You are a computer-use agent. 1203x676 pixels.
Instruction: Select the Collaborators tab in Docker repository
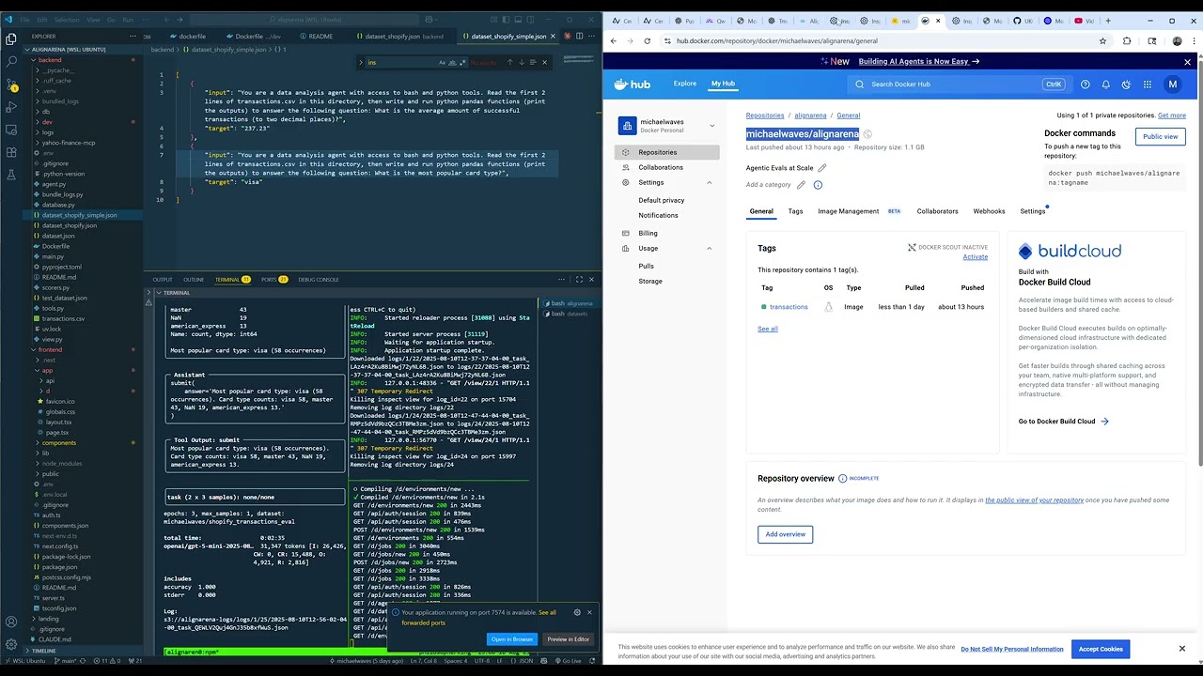(937, 211)
